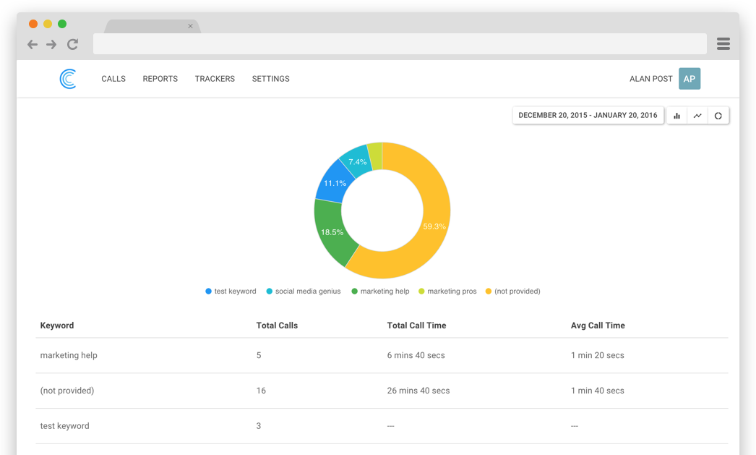The image size is (756, 455).
Task: Click total calls value 5
Action: pyautogui.click(x=259, y=356)
